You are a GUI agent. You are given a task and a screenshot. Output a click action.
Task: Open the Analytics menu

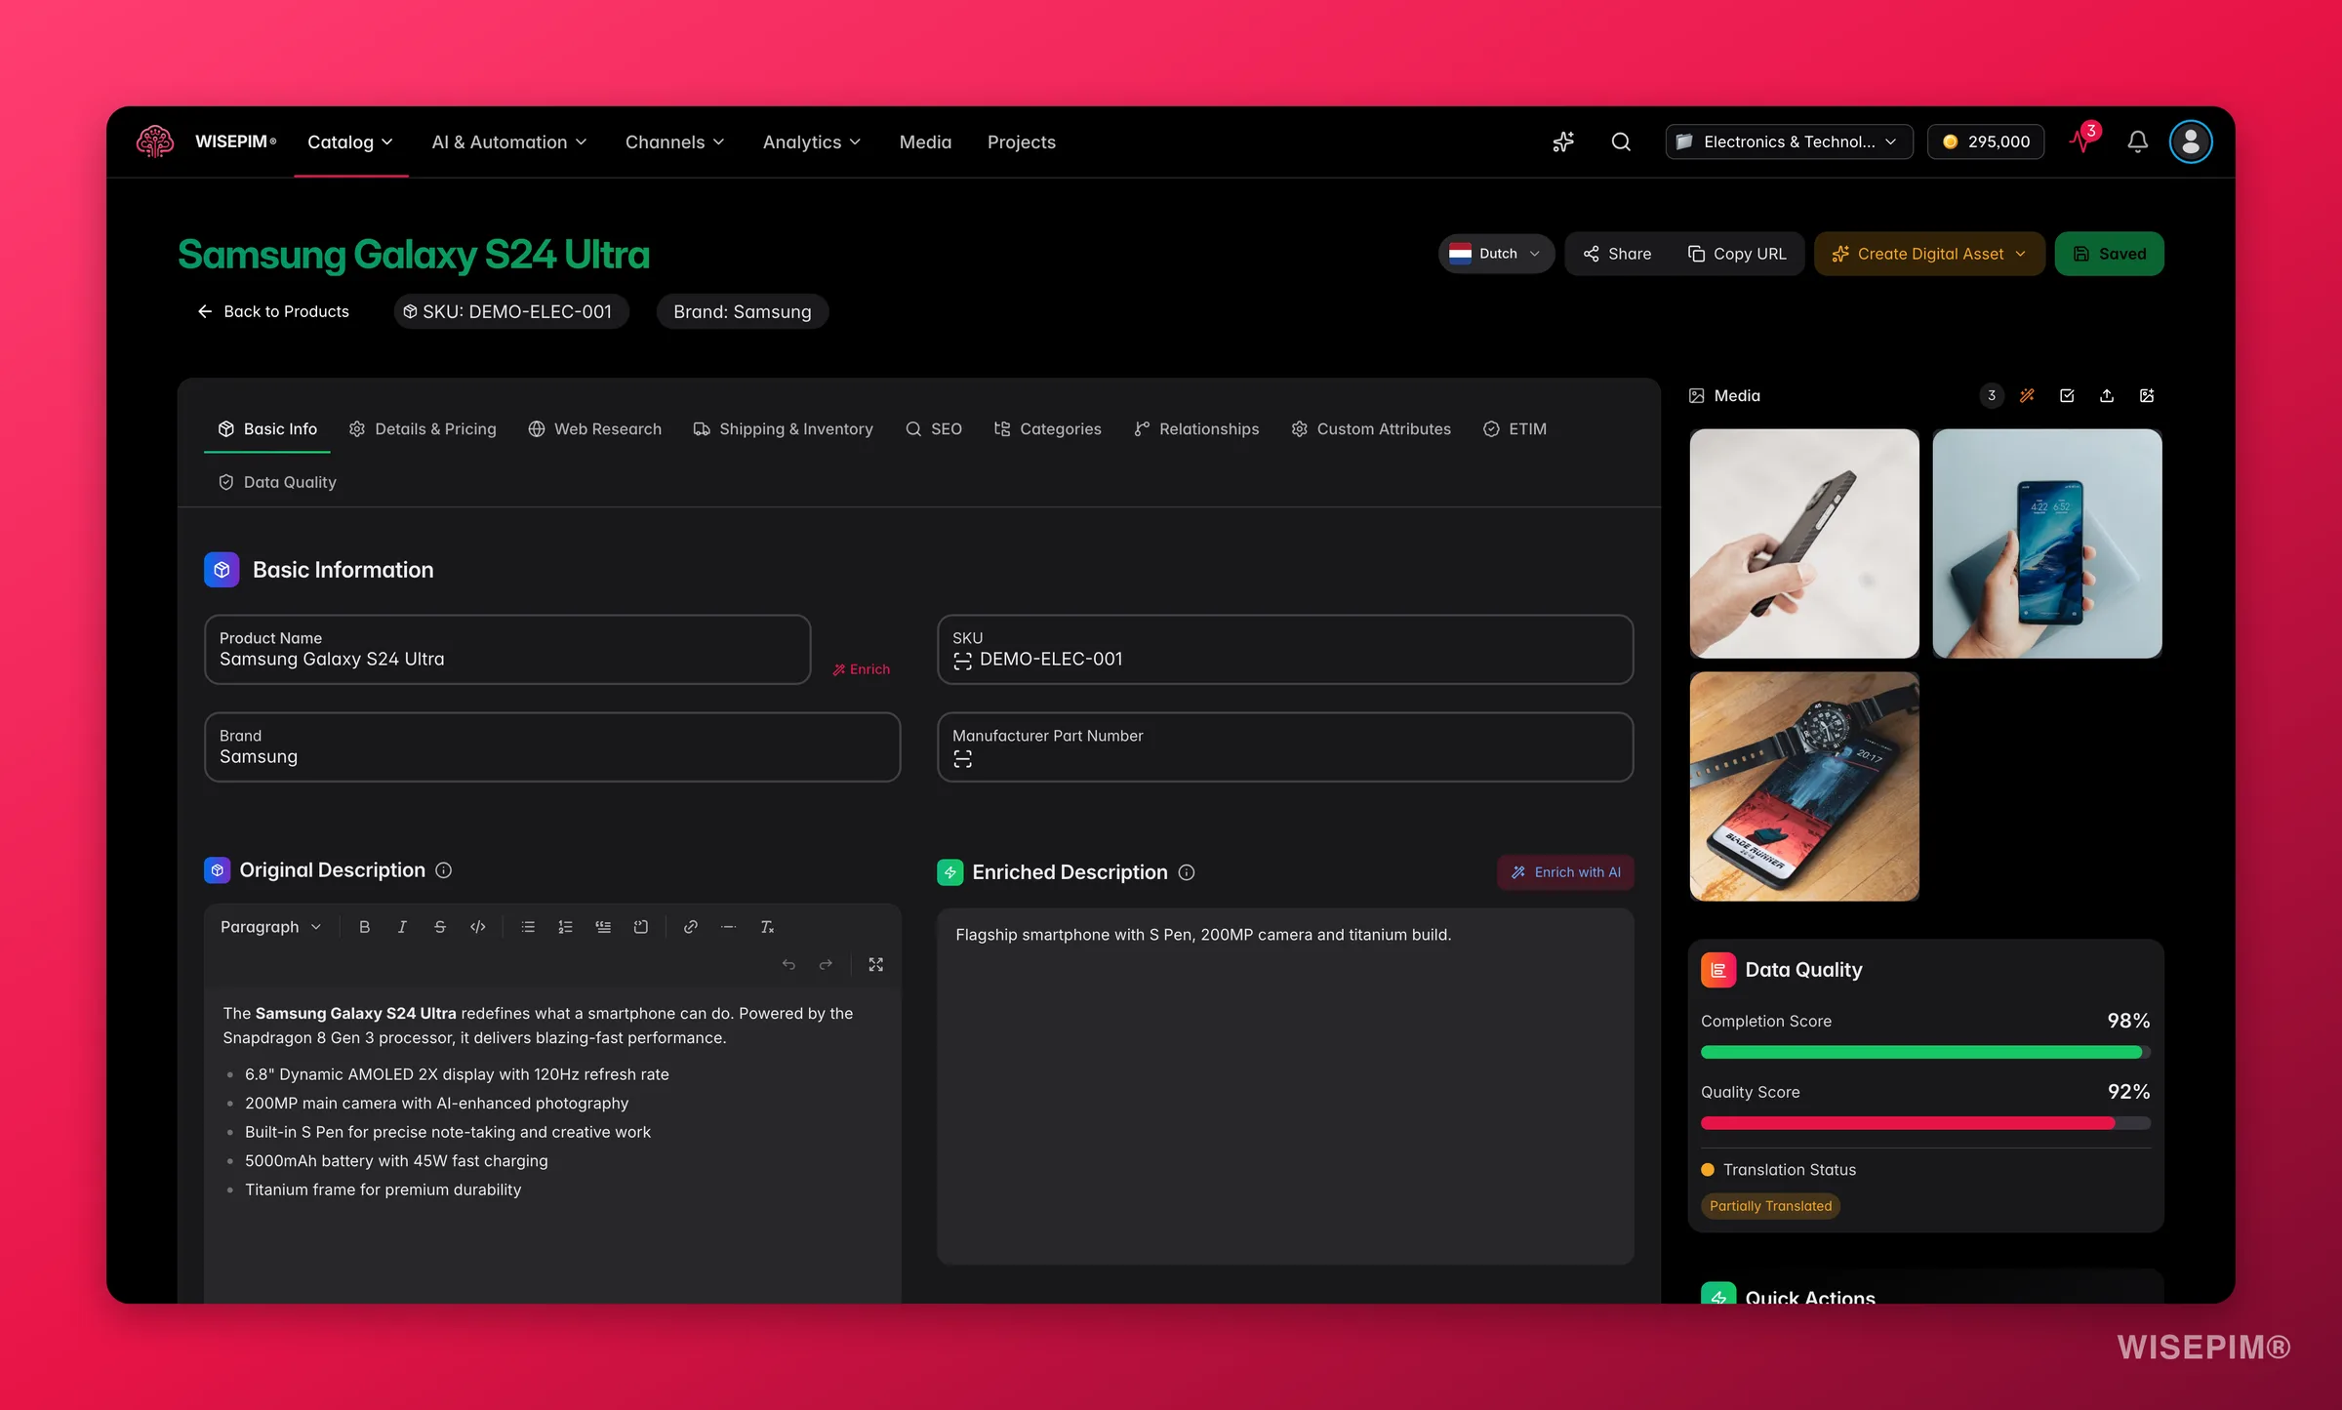812,141
